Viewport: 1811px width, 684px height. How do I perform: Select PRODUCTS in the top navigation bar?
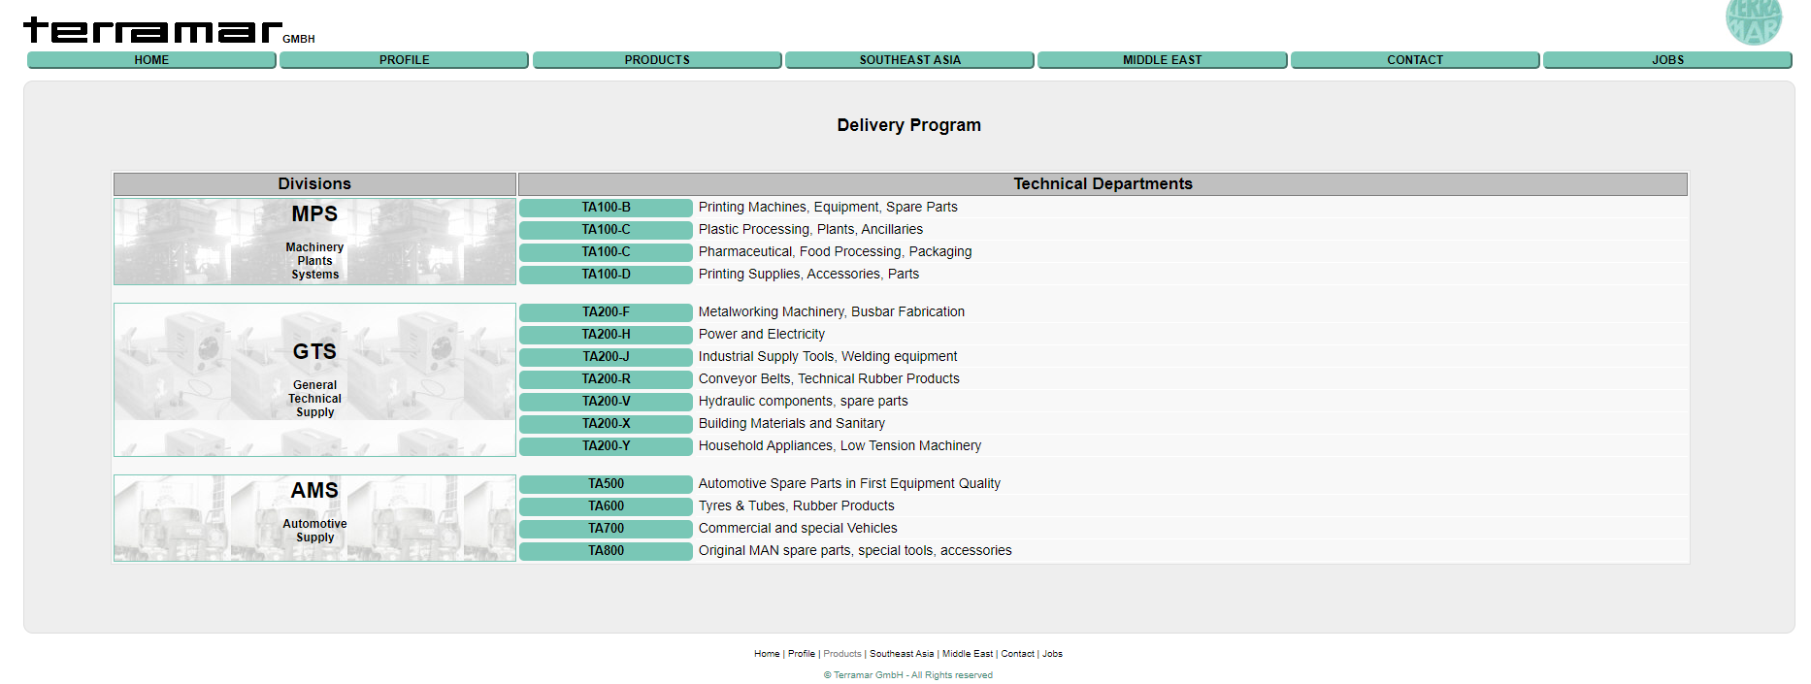pos(657,60)
